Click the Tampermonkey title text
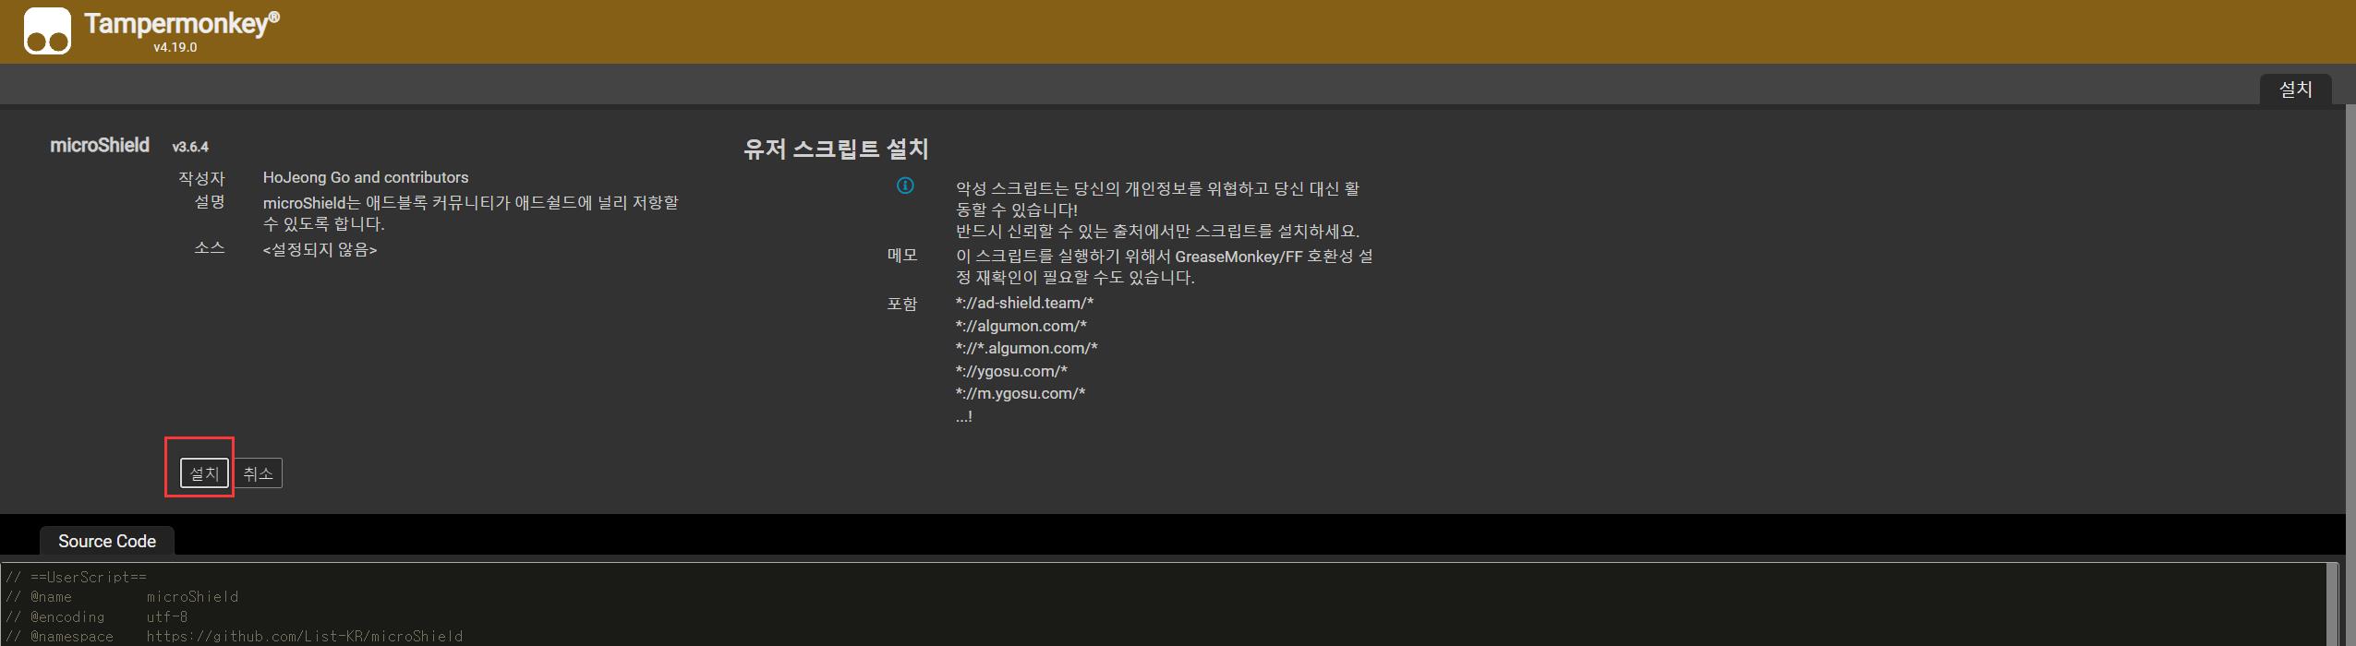This screenshot has width=2356, height=646. (x=181, y=23)
